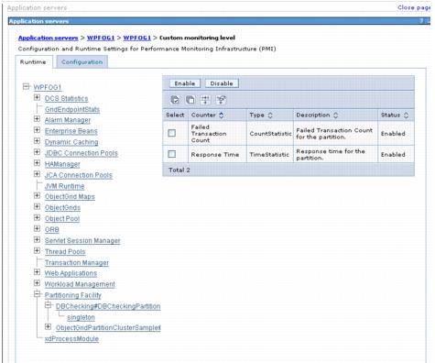Image resolution: width=435 pixels, height=363 pixels.
Task: Open first WPFOG1 breadcrumb link
Action: click(x=101, y=38)
